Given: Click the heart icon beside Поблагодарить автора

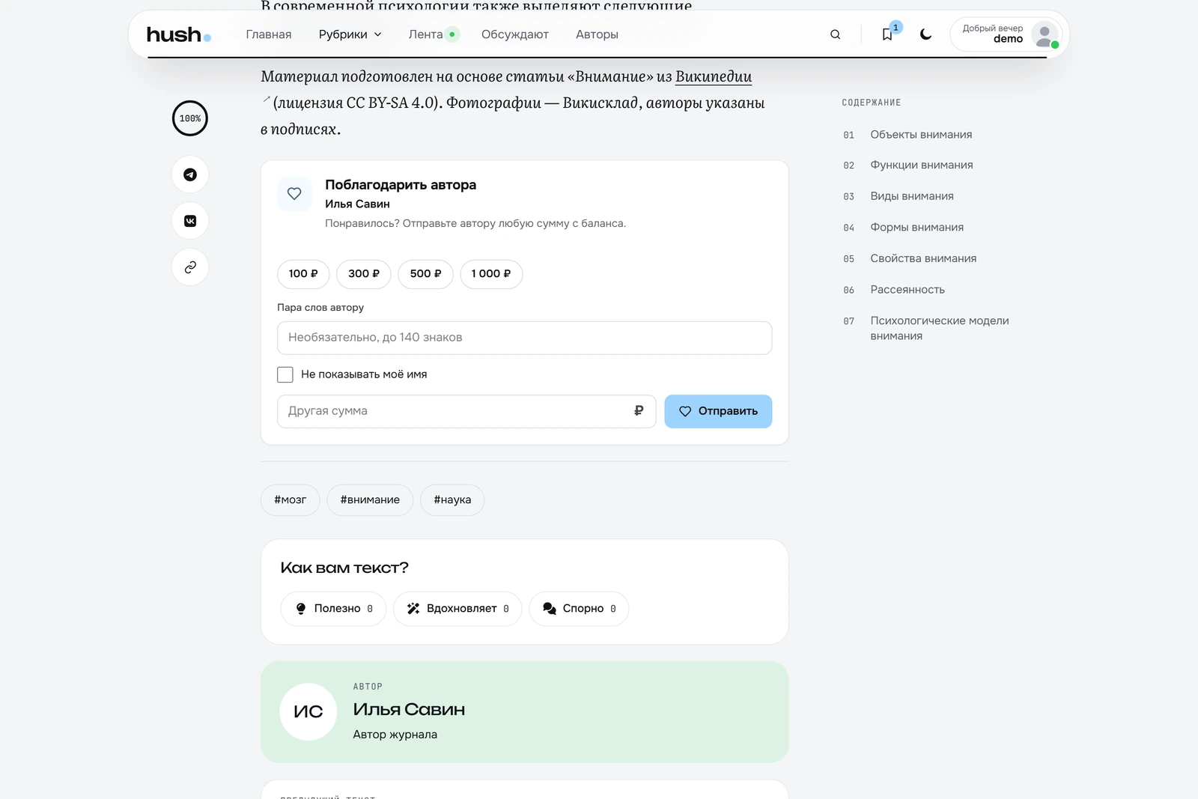Looking at the screenshot, I should pos(294,194).
